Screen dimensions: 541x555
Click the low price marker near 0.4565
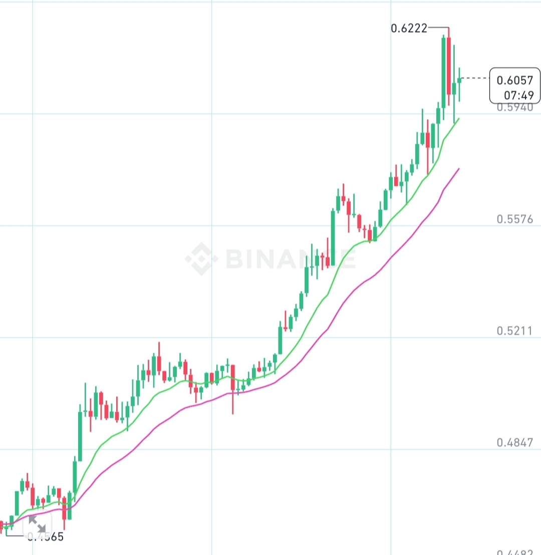tap(45, 537)
